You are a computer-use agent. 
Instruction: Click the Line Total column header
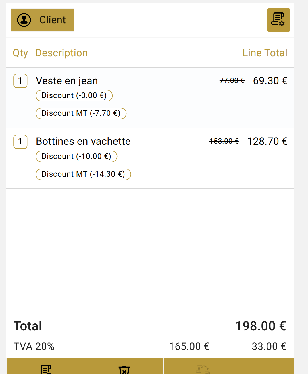point(265,53)
